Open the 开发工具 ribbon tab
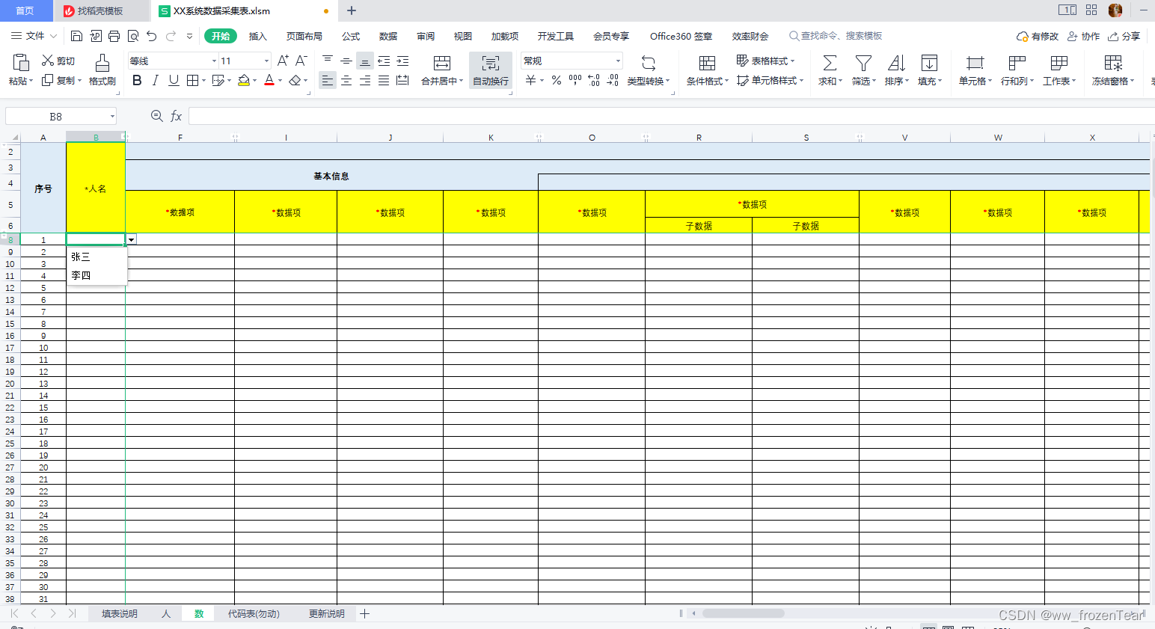Image resolution: width=1155 pixels, height=629 pixels. click(x=556, y=36)
